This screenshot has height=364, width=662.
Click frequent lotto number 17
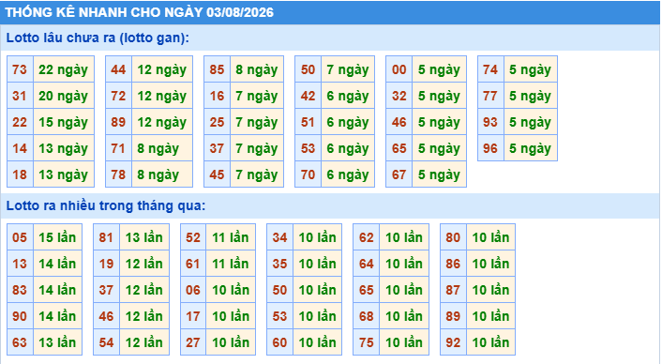coord(193,316)
